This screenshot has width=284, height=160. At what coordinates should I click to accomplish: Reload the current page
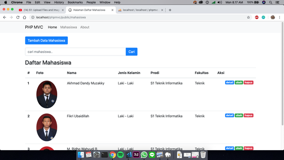(18, 17)
